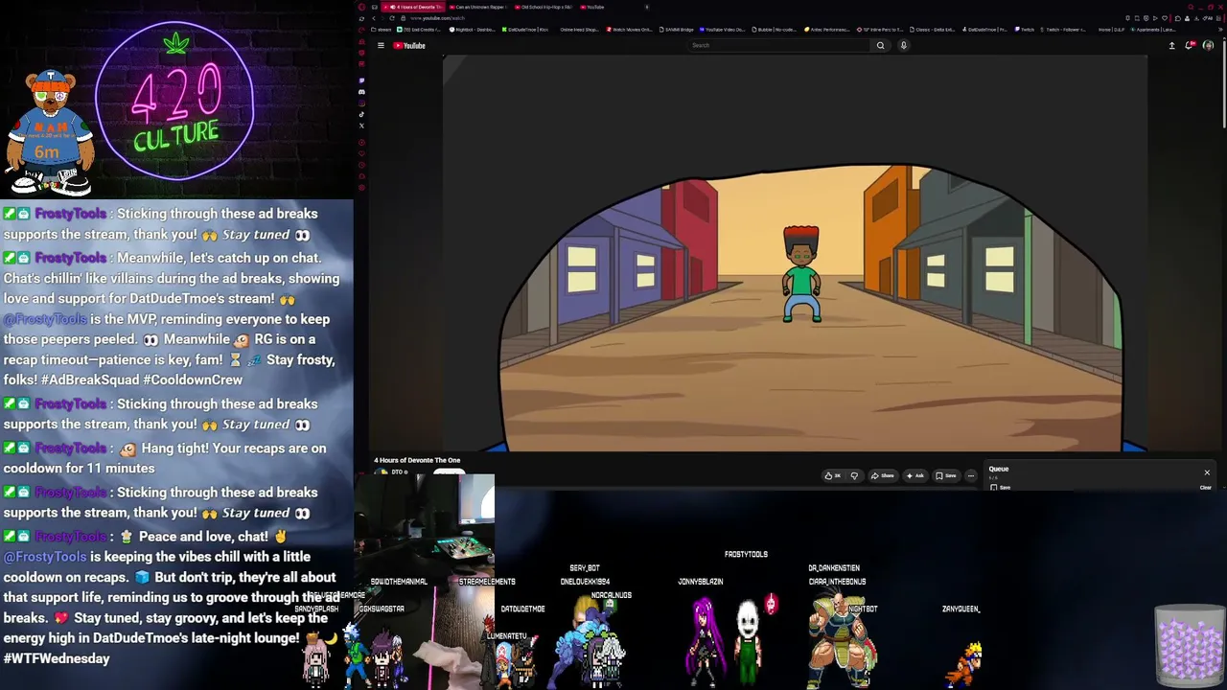Open Discord in the browser sidebar
Screen dimensions: 1227x690
tap(361, 92)
